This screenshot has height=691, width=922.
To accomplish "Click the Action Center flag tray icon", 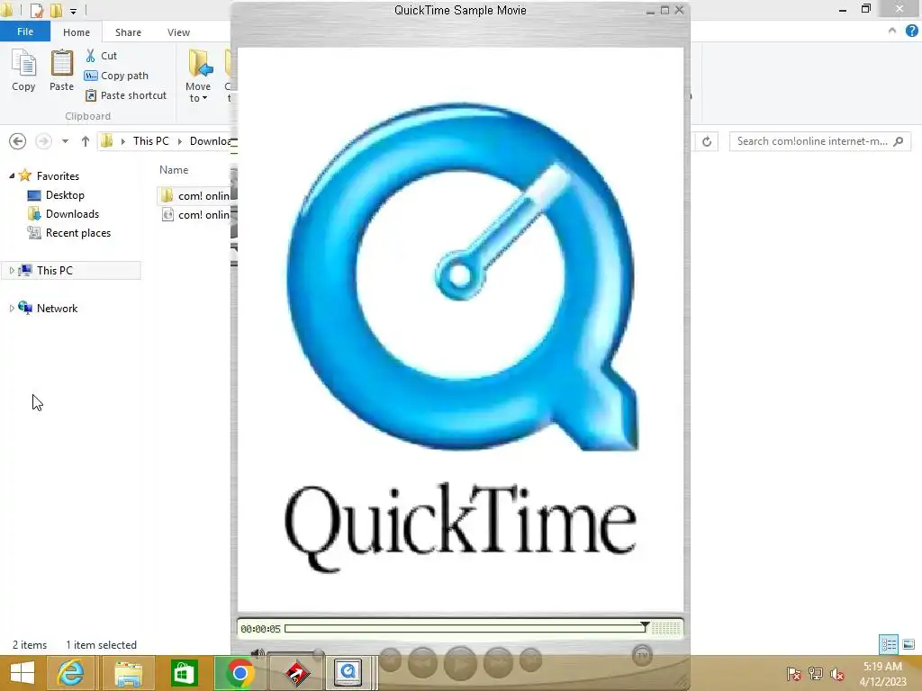I will pyautogui.click(x=794, y=674).
